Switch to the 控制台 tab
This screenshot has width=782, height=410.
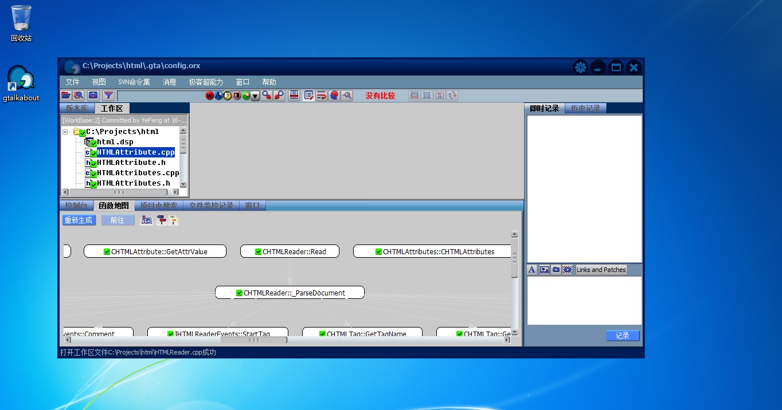[77, 206]
